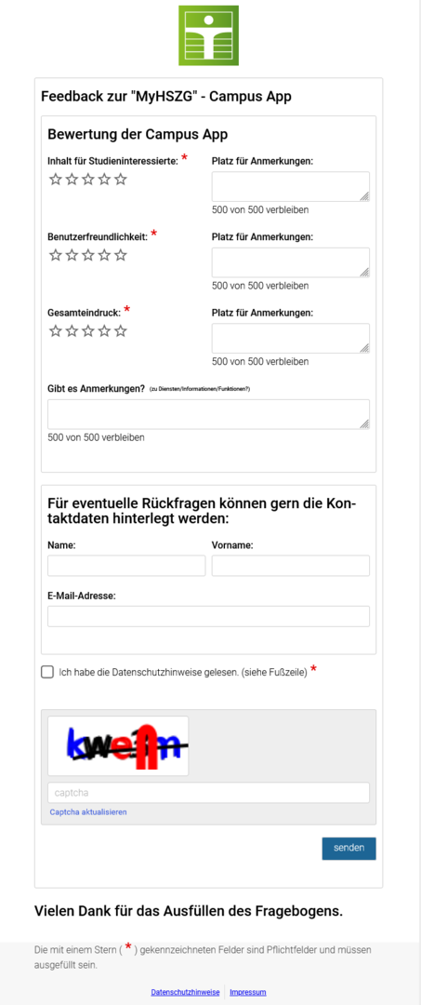Select fifth star for Benutzerfreundlichkeit
The height and width of the screenshot is (1005, 421).
tap(121, 255)
